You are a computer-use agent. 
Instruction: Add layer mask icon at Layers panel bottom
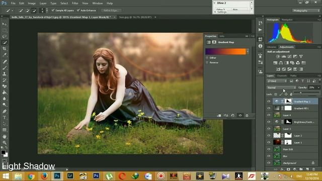288,169
